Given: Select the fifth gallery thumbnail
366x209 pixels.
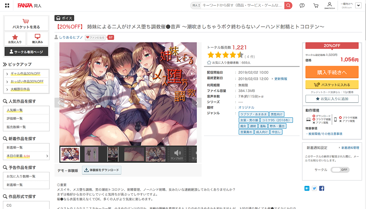Looking at the screenshot, I should 156,154.
